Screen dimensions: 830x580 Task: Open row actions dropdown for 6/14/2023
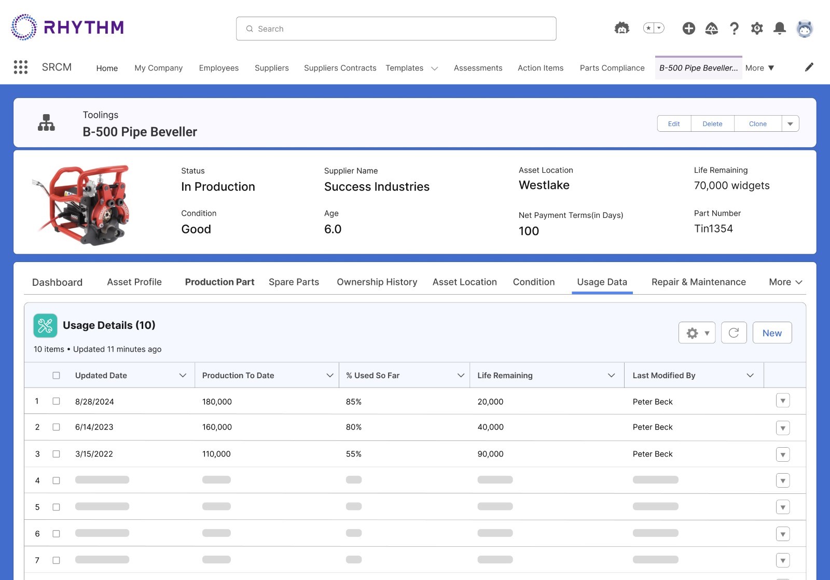783,428
